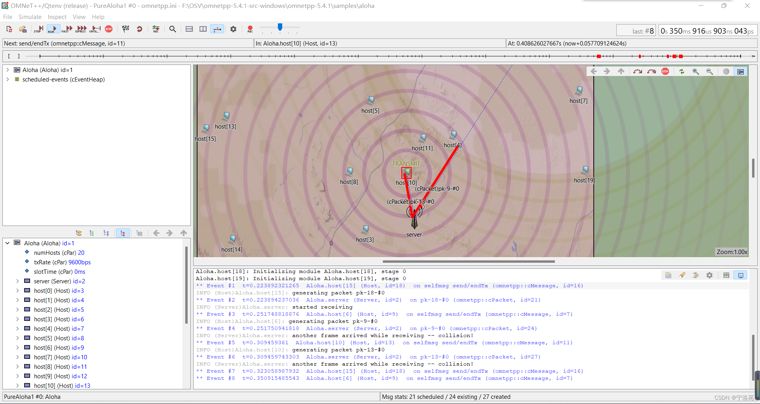Click the zoom-in magnifier on network canvas
This screenshot has height=404, width=760.
coord(696,72)
